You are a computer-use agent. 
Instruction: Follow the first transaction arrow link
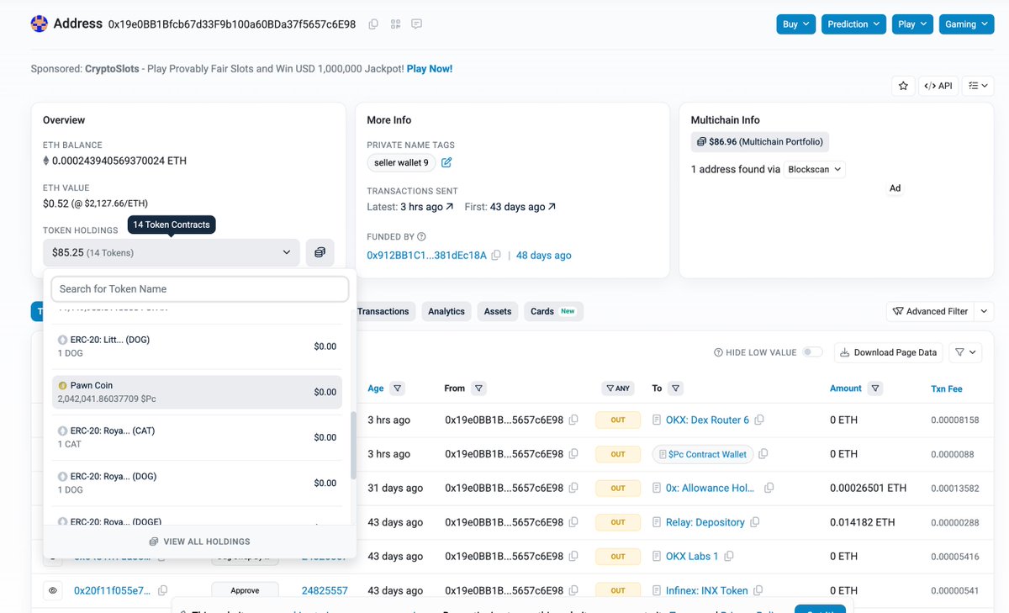click(x=552, y=207)
